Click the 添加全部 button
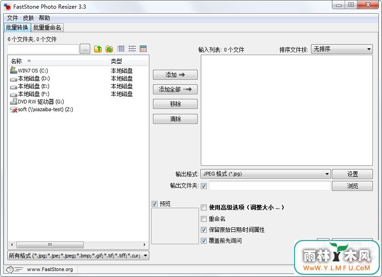The width and height of the screenshot is (382, 277). click(x=175, y=89)
